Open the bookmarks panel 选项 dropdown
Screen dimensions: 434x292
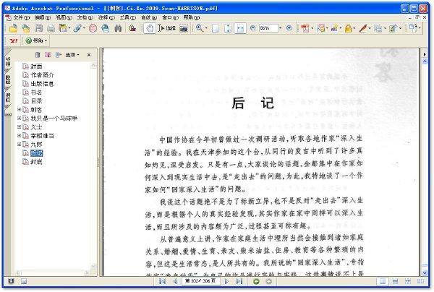[x=72, y=55]
